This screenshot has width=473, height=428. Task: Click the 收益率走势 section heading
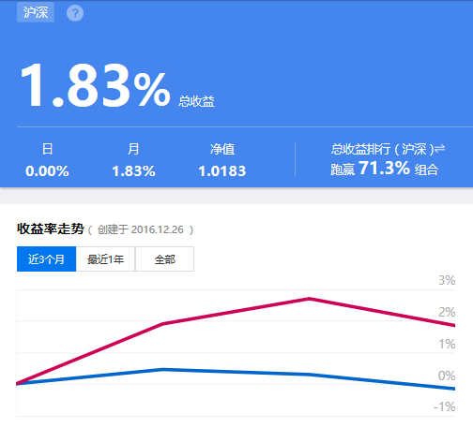[x=51, y=229]
